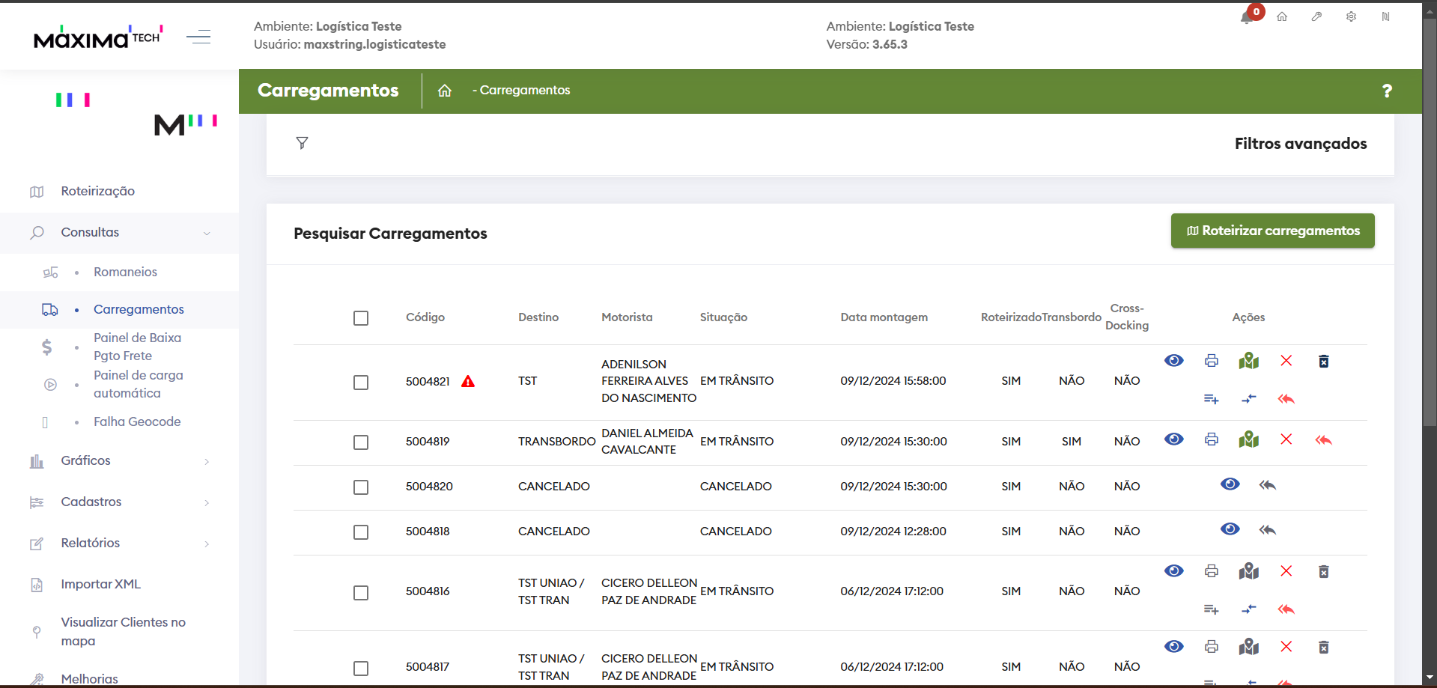This screenshot has height=688, width=1437.
Task: Open the map route icon for load 5004819
Action: click(x=1248, y=439)
